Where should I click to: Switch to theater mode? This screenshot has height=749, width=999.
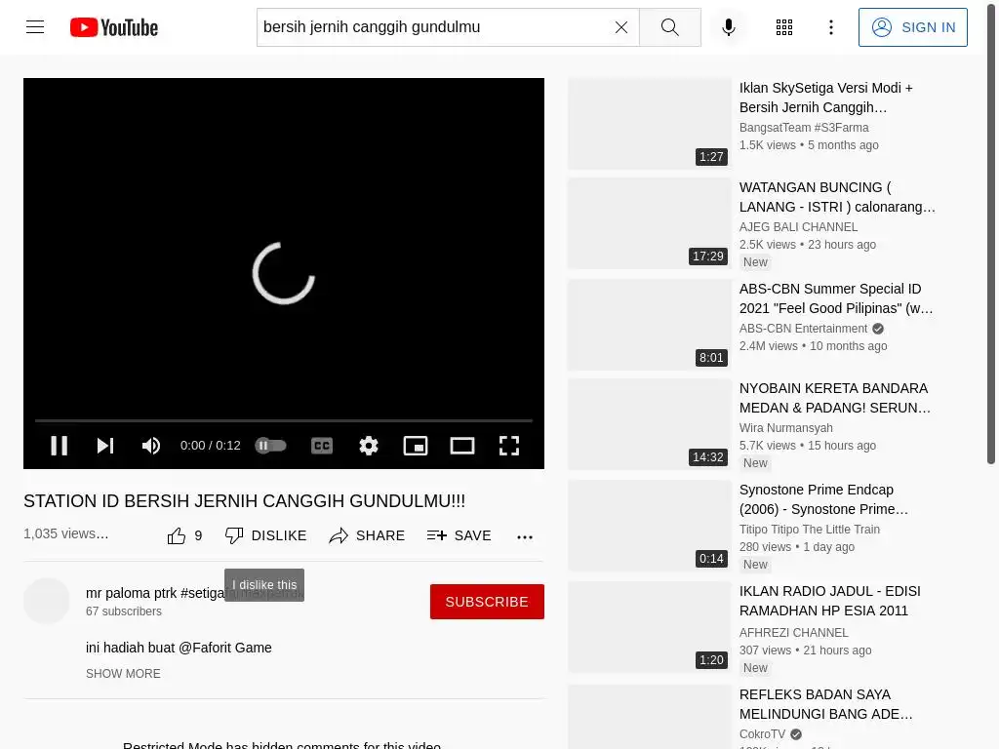pos(461,445)
